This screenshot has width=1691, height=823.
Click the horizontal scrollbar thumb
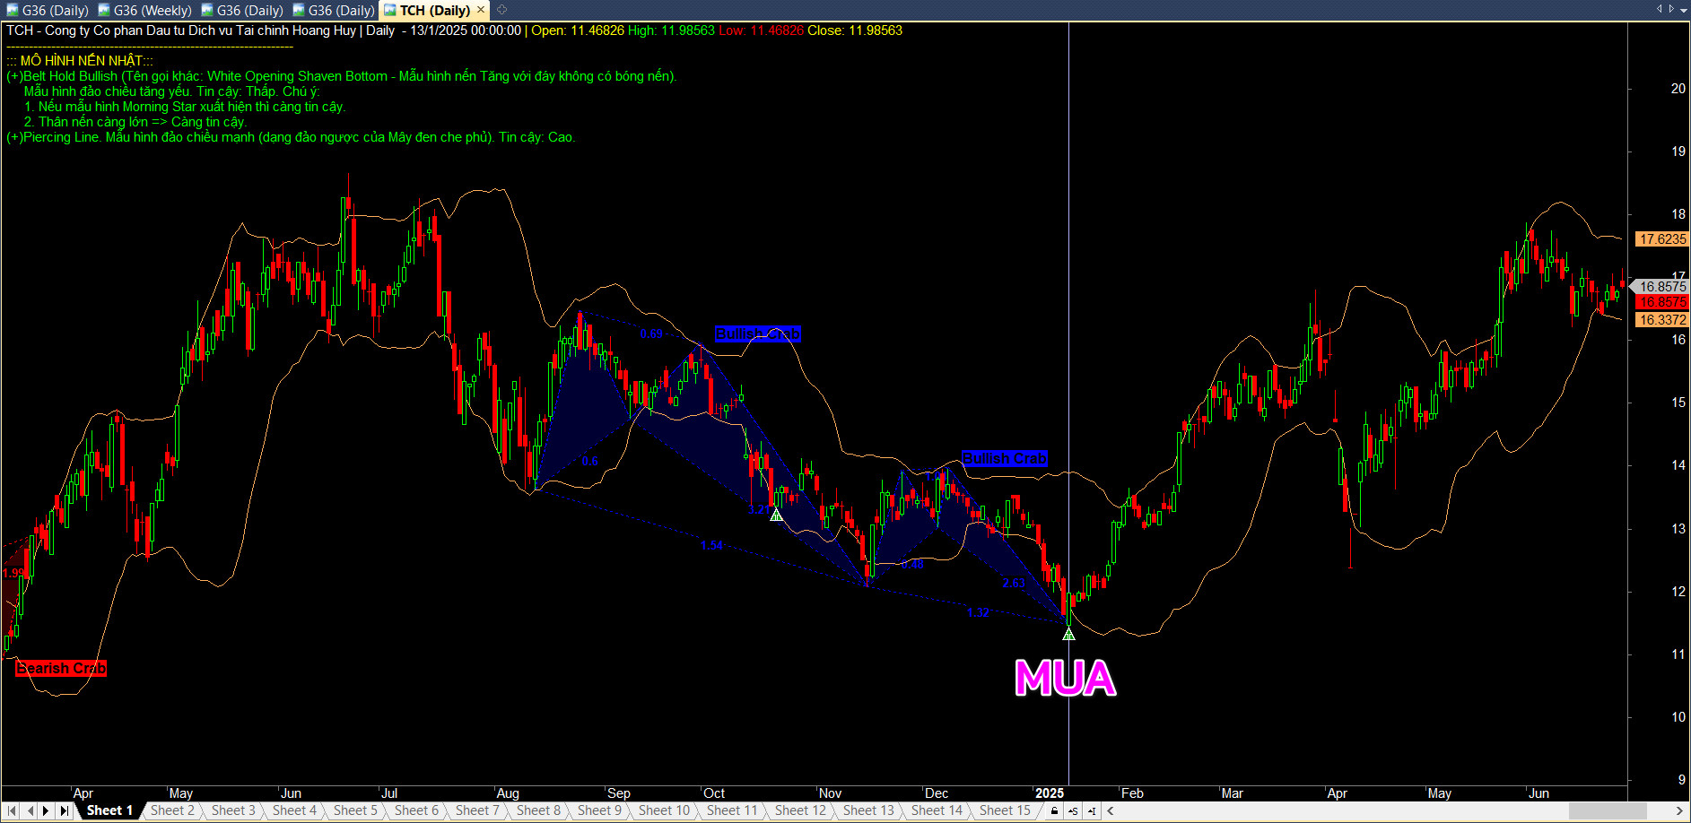tap(1607, 810)
